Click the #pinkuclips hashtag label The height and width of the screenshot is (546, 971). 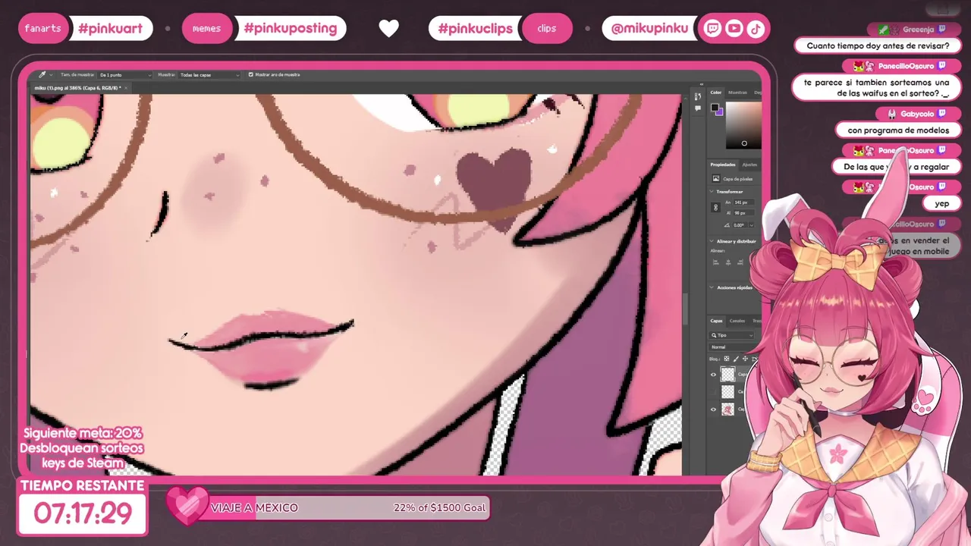(476, 29)
